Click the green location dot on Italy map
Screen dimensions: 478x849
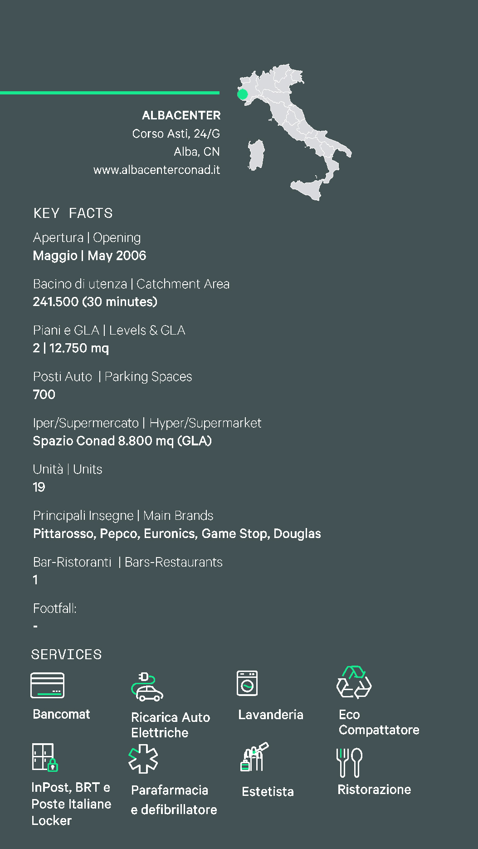coord(243,94)
